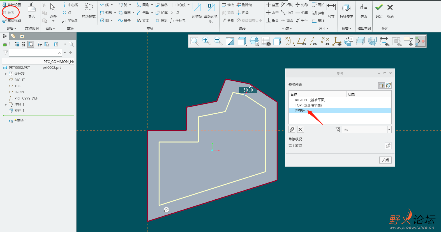Expand the 约束 constraint group dropdown
Viewport: 441px width, 232px height.
(x=287, y=29)
